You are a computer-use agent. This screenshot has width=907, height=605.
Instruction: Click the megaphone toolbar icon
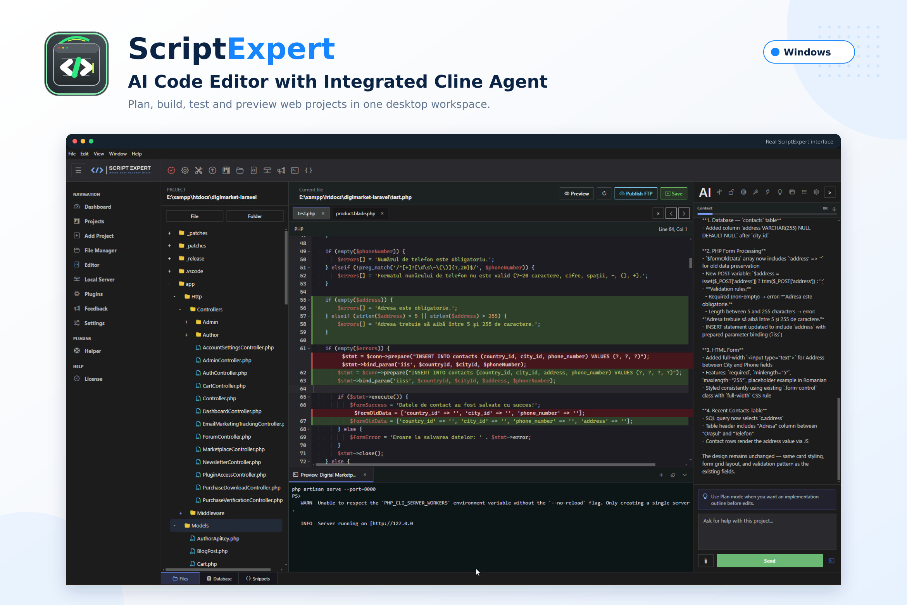[281, 170]
